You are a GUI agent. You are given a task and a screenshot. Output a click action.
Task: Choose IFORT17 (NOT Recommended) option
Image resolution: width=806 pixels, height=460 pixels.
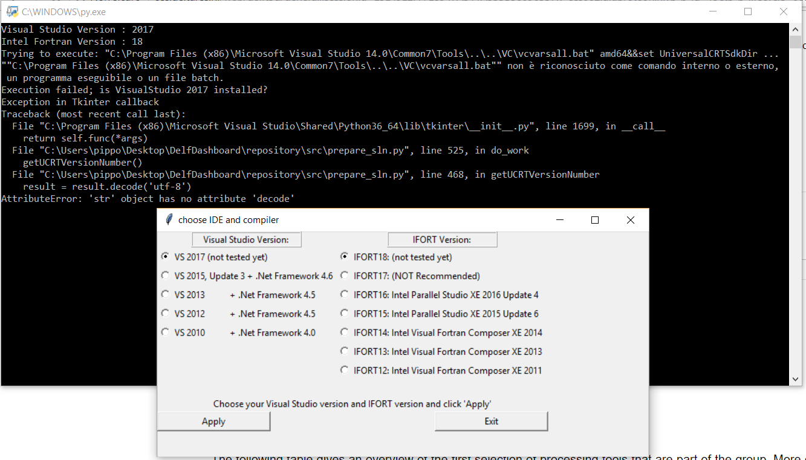pos(345,276)
